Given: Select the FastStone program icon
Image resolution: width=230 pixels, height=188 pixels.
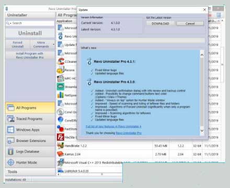Looking at the screenshot, I should tap(61, 128).
